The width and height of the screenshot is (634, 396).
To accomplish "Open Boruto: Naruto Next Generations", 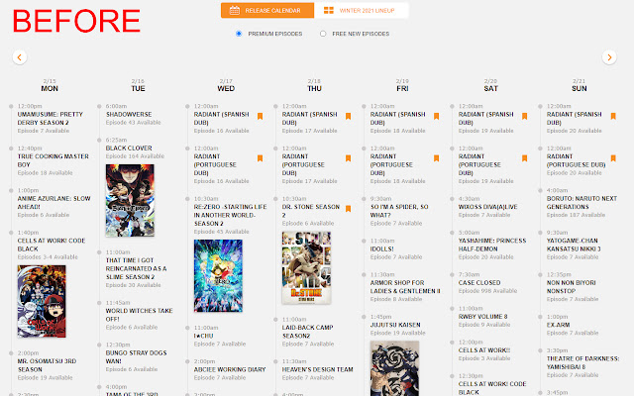I will [x=581, y=202].
